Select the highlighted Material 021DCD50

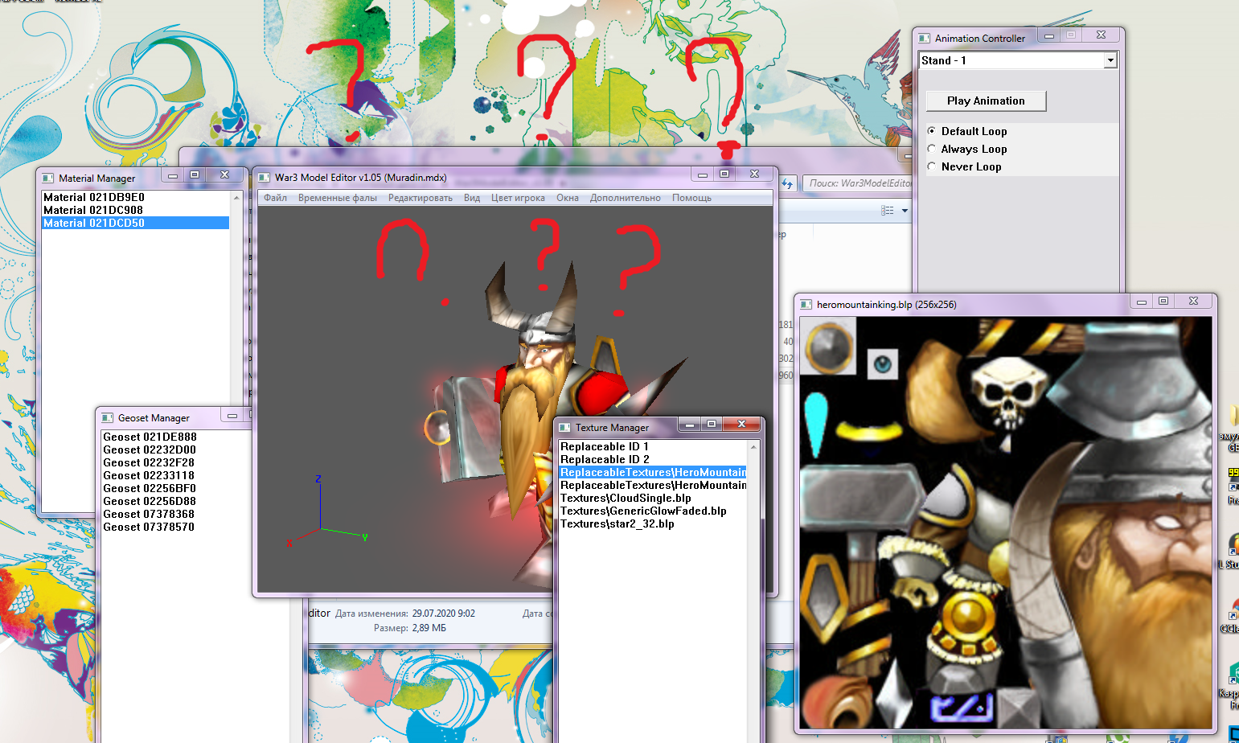135,223
